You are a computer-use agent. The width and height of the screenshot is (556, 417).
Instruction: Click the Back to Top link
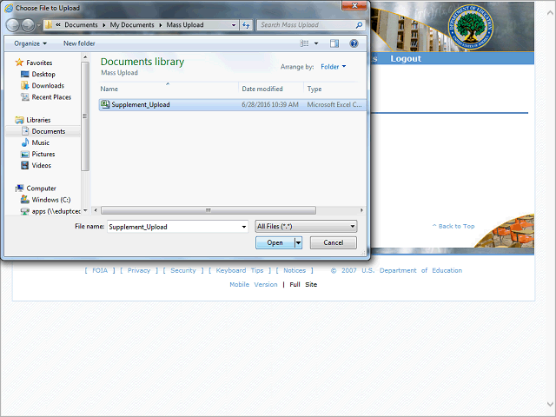pyautogui.click(x=453, y=226)
